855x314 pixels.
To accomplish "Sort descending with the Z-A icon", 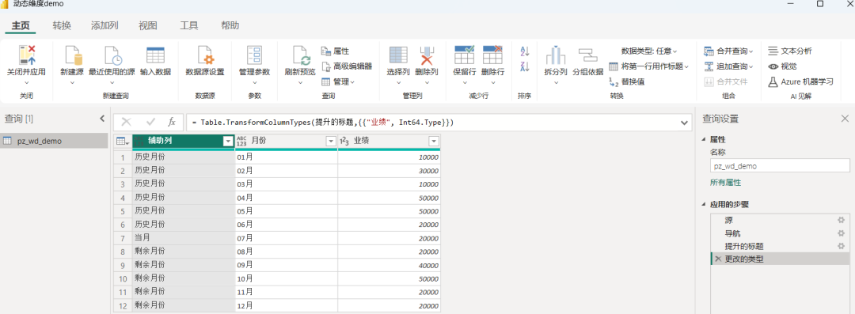I will (525, 66).
